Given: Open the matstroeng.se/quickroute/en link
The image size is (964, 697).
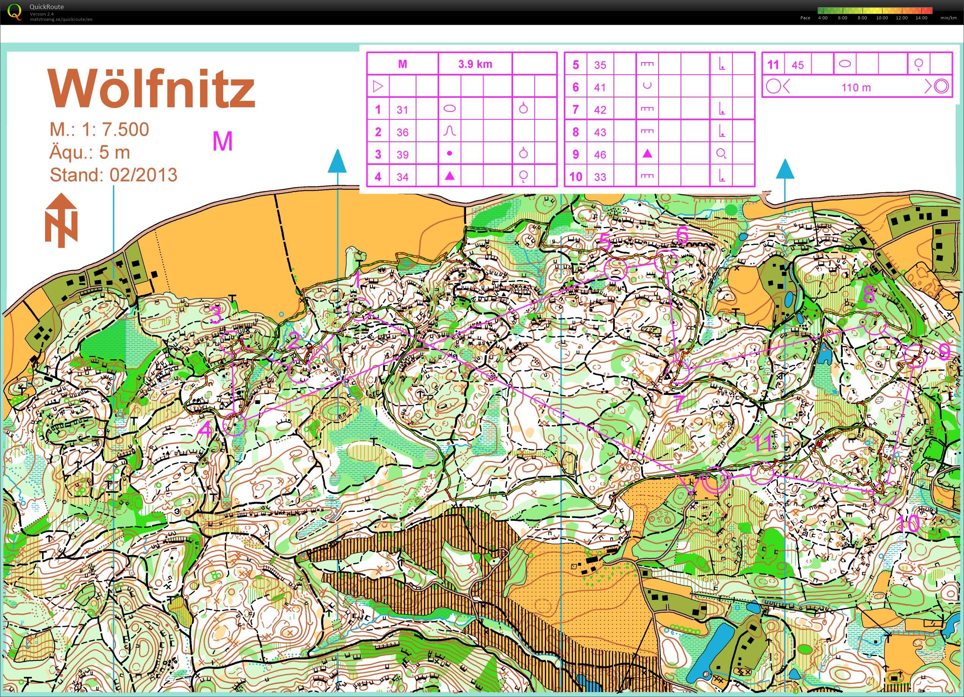Looking at the screenshot, I should 61,19.
